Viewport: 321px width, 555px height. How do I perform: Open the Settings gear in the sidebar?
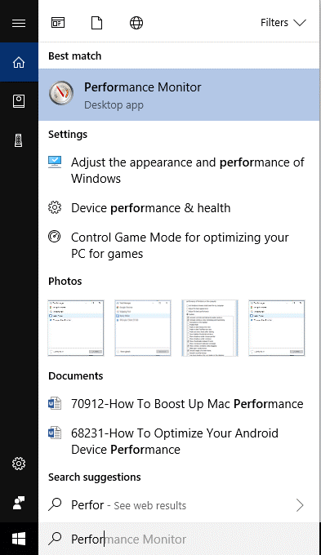[x=19, y=464]
